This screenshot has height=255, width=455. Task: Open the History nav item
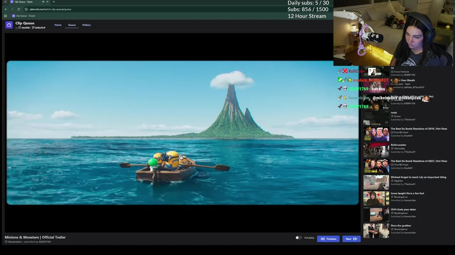[x=86, y=25]
